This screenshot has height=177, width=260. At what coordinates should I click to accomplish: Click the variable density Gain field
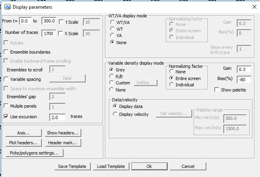pos(244,69)
